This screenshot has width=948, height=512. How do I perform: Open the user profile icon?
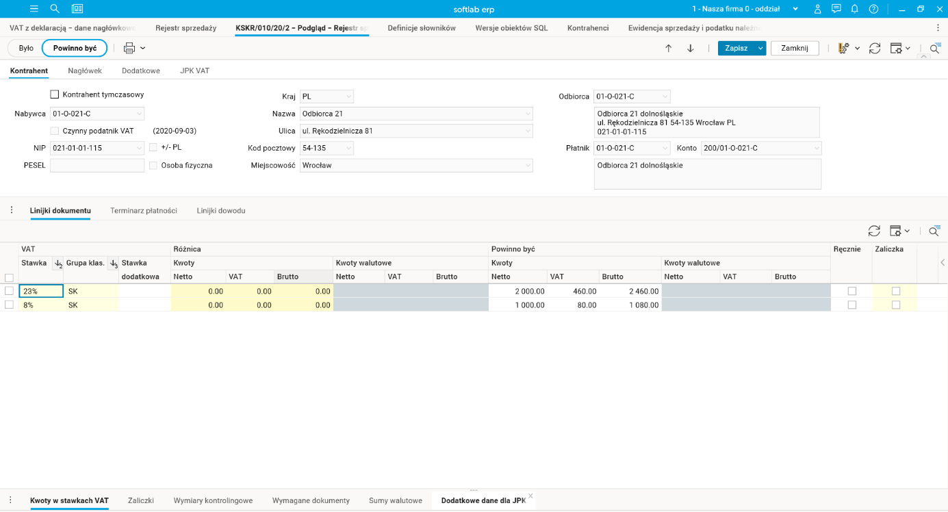point(817,9)
